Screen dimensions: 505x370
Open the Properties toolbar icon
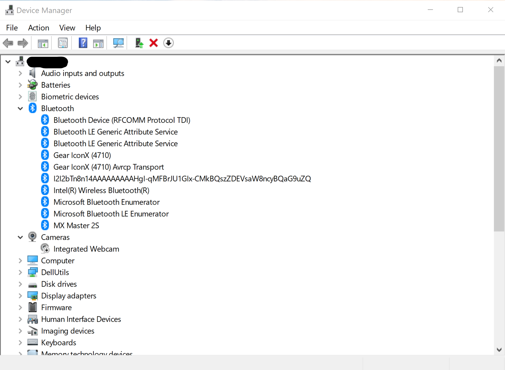click(63, 43)
